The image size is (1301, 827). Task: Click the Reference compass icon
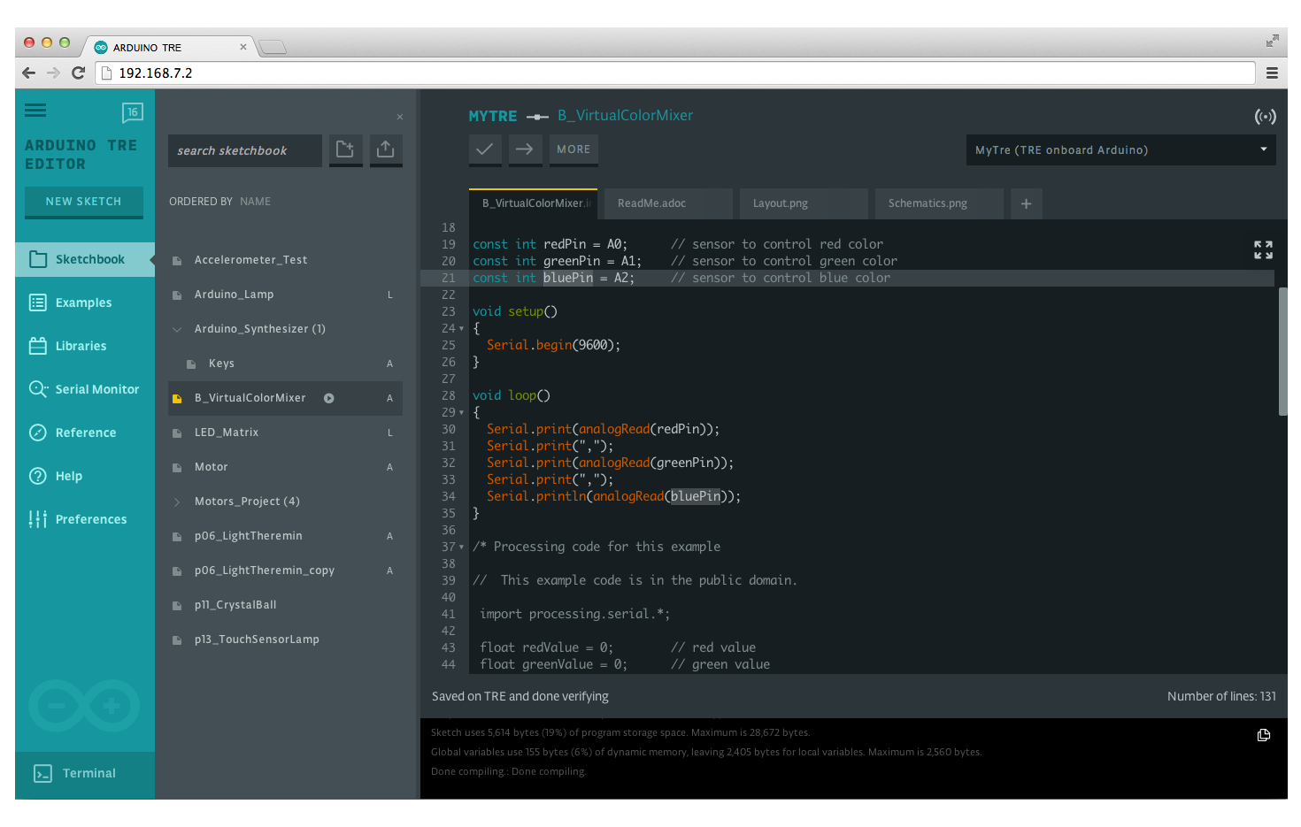tap(38, 433)
